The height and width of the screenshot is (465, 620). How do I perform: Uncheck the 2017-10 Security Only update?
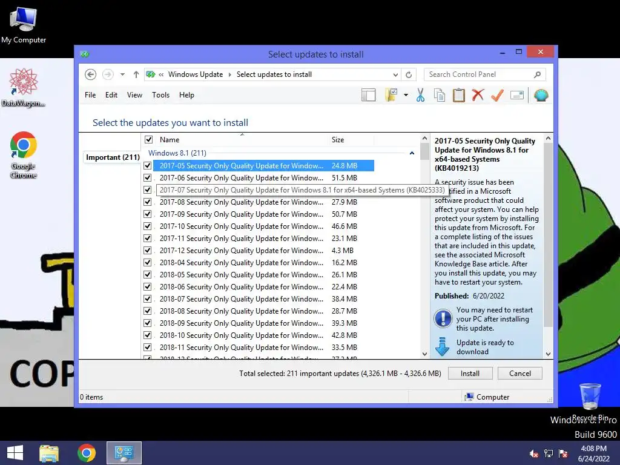(x=148, y=226)
